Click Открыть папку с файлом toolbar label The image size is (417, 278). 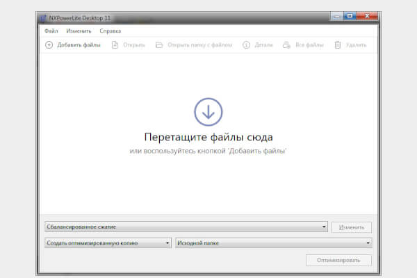(x=199, y=45)
